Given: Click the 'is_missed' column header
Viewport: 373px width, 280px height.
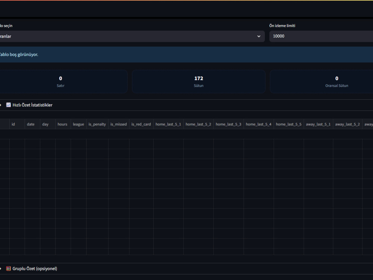Looking at the screenshot, I should click(119, 124).
